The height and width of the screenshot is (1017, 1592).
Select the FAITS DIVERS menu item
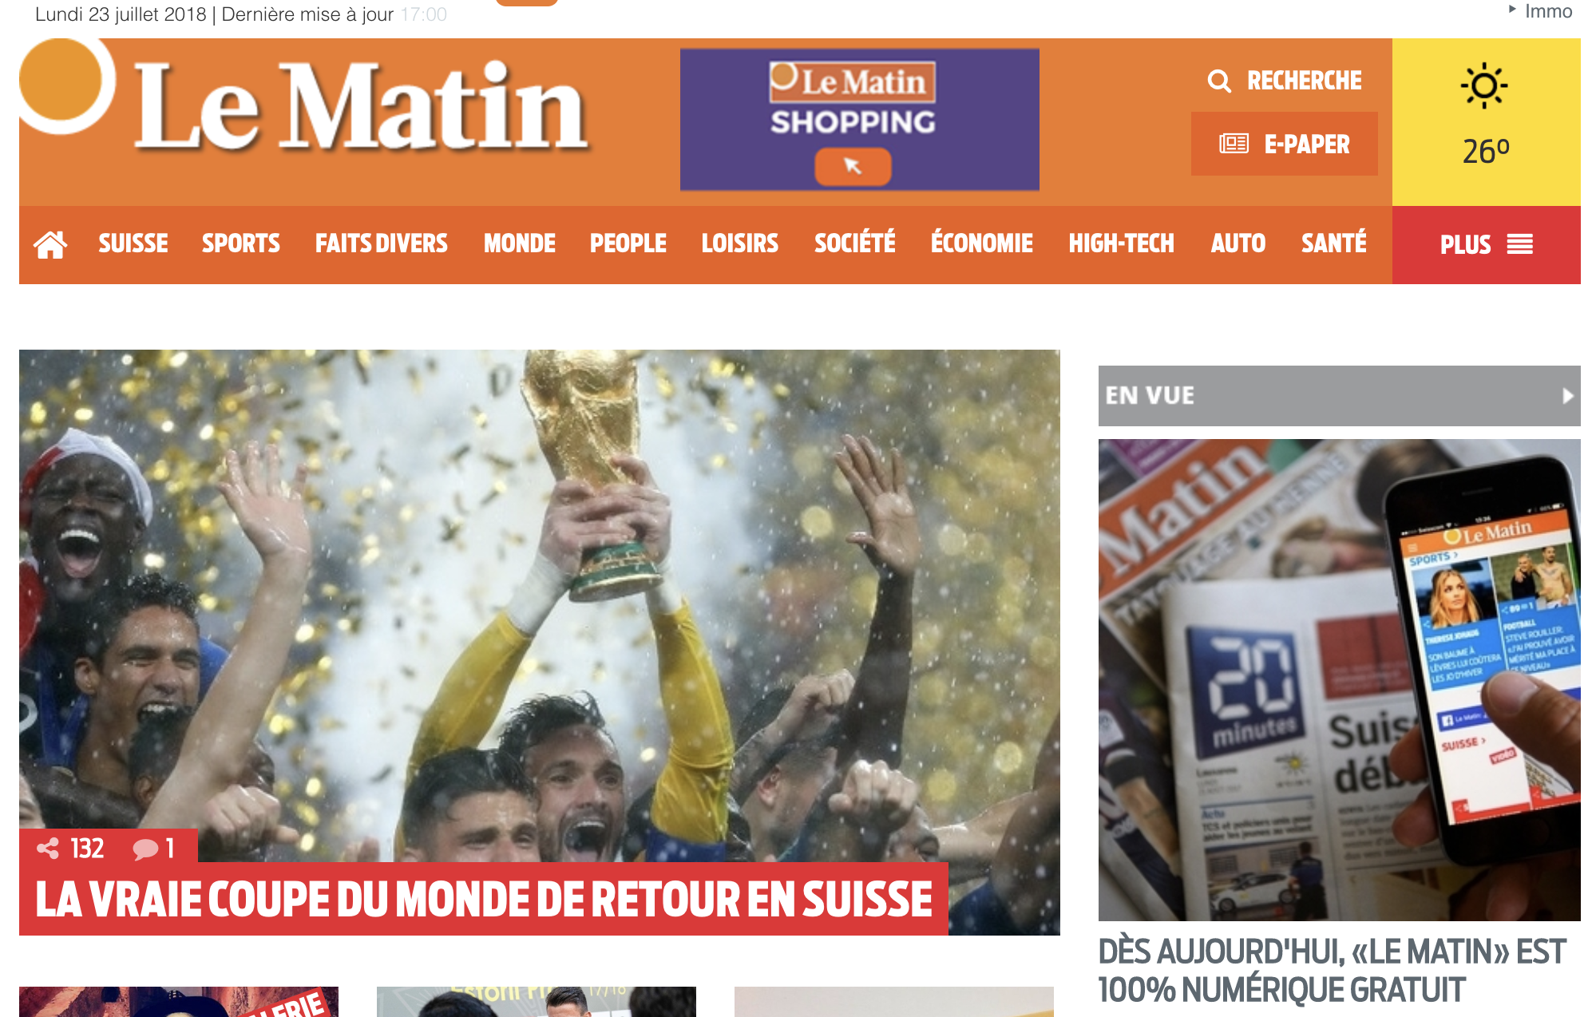point(382,243)
